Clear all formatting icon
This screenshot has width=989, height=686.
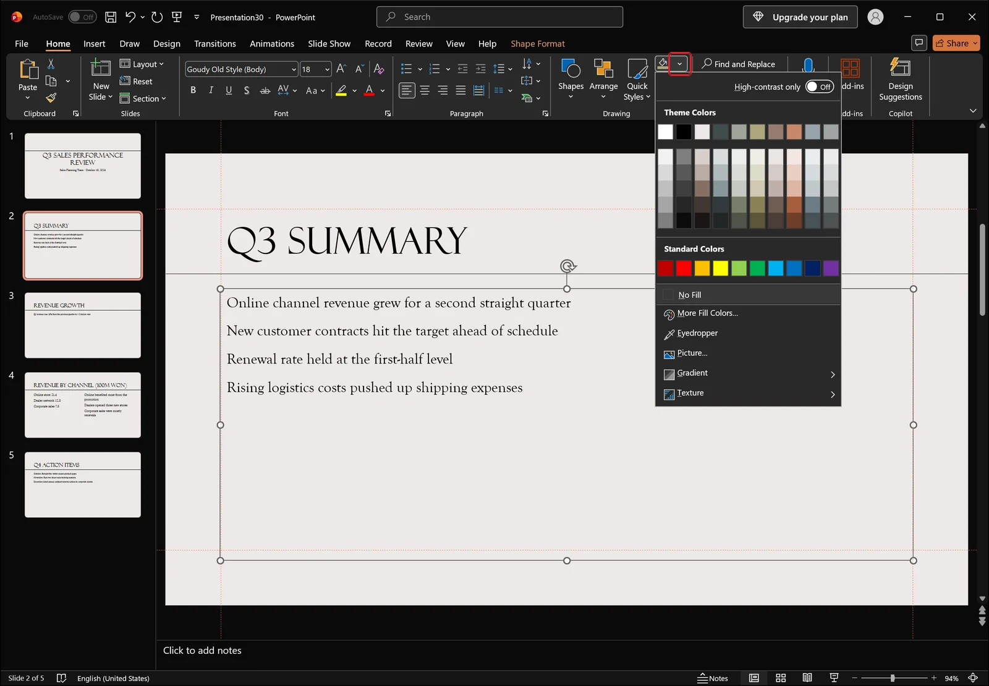coord(379,69)
